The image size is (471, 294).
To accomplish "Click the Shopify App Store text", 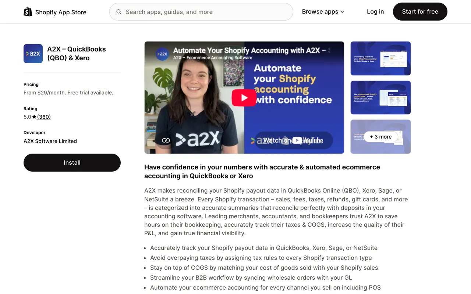I will click(61, 12).
